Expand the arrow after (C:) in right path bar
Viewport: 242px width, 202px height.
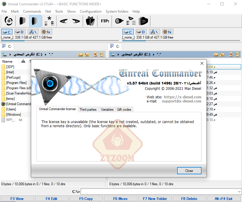(x=154, y=54)
